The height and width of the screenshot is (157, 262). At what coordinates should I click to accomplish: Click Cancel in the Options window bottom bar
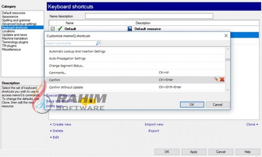pos(221,152)
